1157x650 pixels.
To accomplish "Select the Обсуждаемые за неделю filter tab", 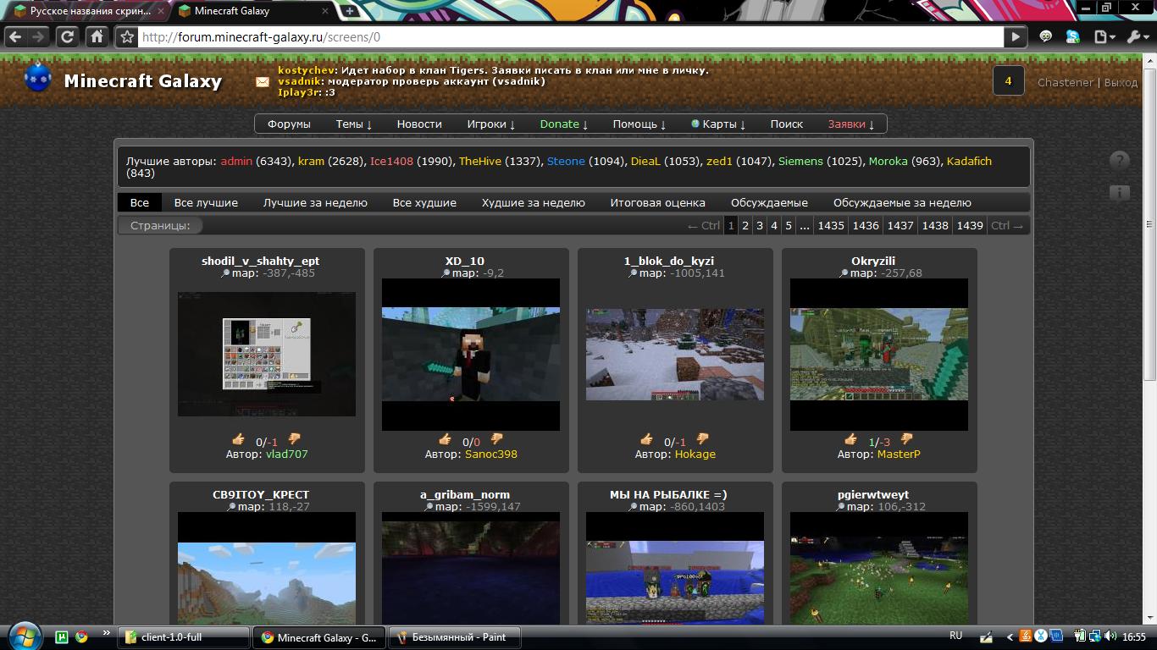I will click(902, 202).
